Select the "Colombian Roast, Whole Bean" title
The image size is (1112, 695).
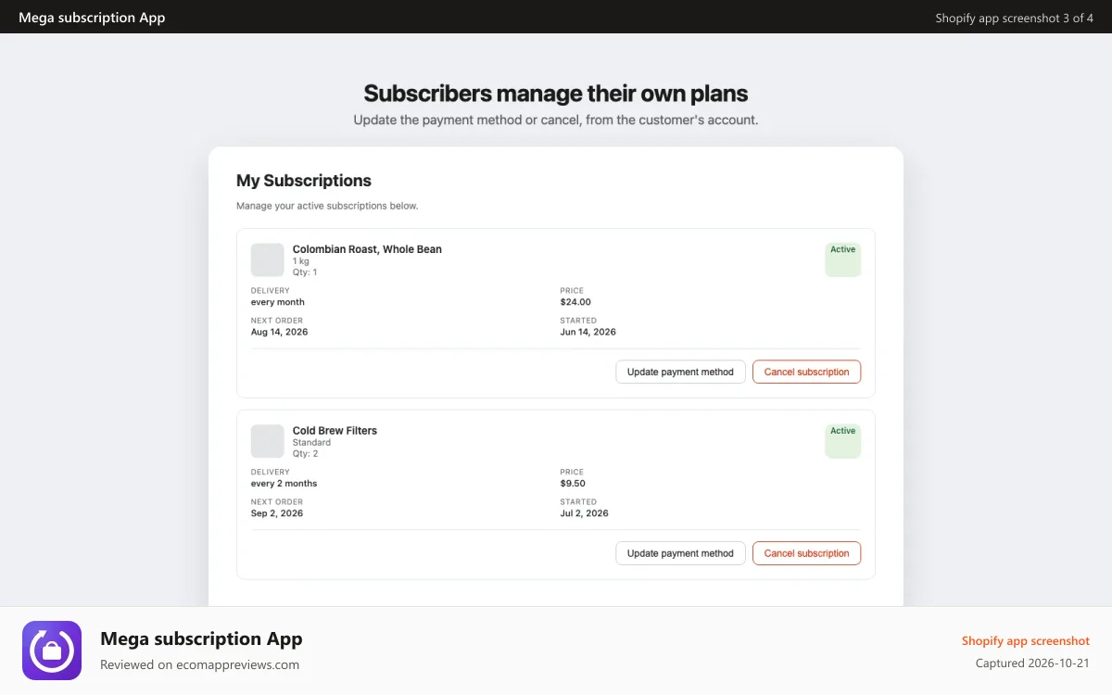click(367, 249)
